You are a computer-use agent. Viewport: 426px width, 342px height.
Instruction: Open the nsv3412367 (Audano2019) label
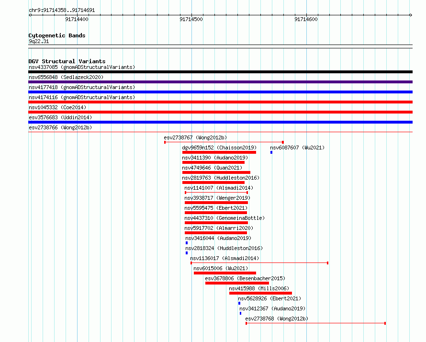click(272, 308)
